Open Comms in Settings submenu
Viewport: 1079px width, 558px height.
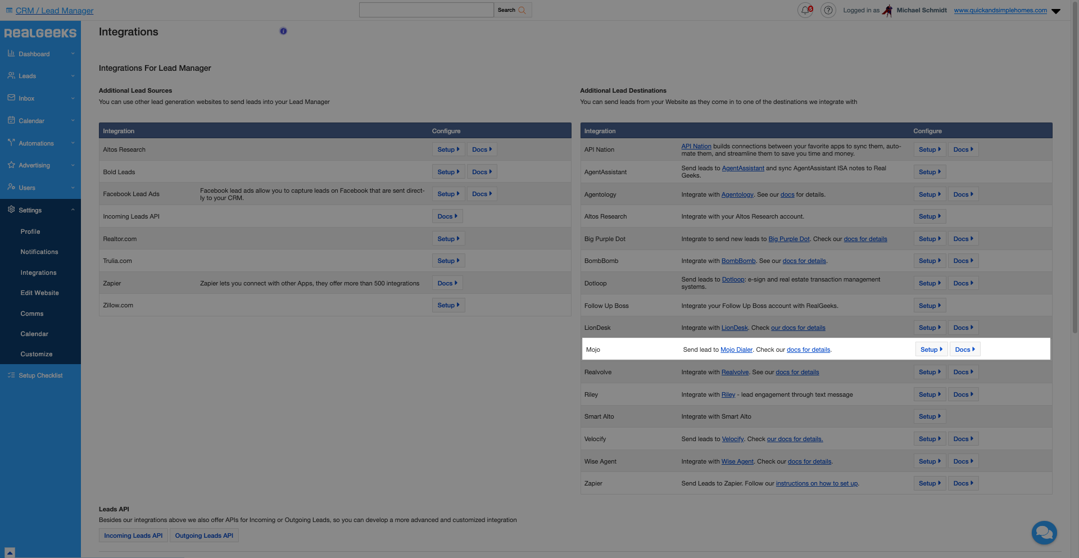[32, 314]
